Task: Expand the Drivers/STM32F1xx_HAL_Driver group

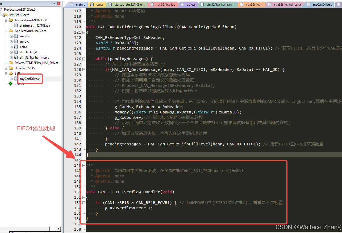Action: [x=6, y=63]
